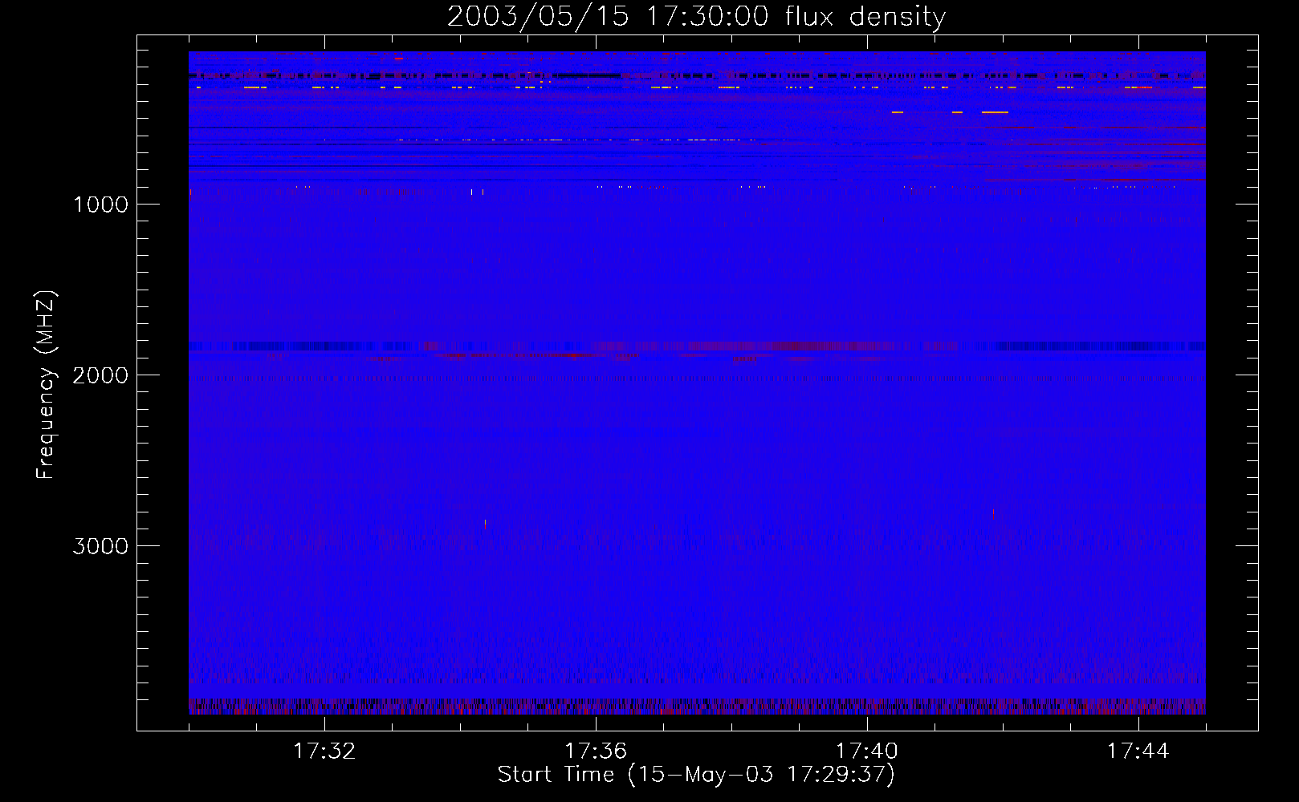Click the 'Frequency (MHZ)' axis label
The image size is (1299, 802).
[46, 385]
